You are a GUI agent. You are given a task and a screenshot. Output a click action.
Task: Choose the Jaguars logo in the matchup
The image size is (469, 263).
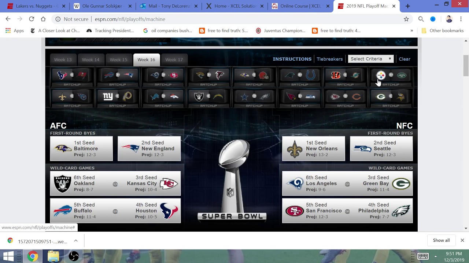(x=200, y=75)
